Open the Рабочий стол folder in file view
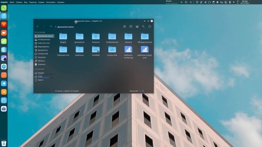 (x=63, y=51)
